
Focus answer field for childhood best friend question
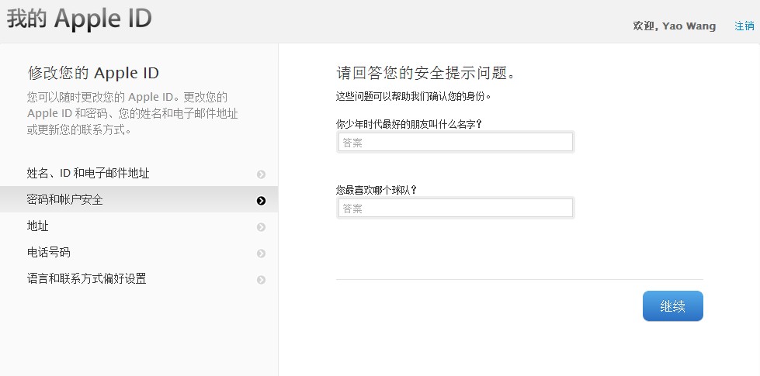[455, 143]
